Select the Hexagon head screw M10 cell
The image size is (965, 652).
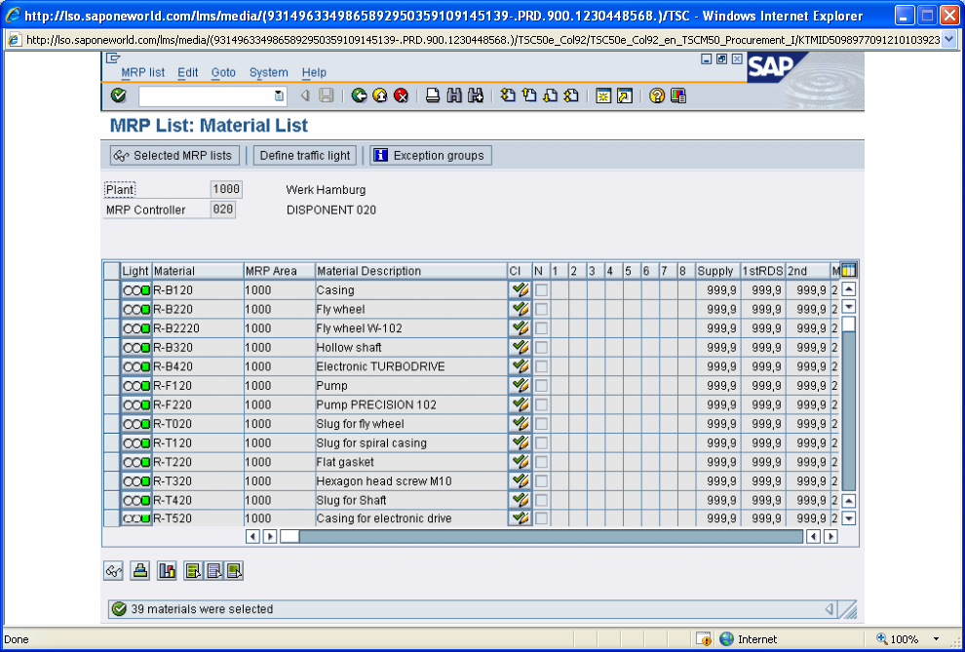410,481
